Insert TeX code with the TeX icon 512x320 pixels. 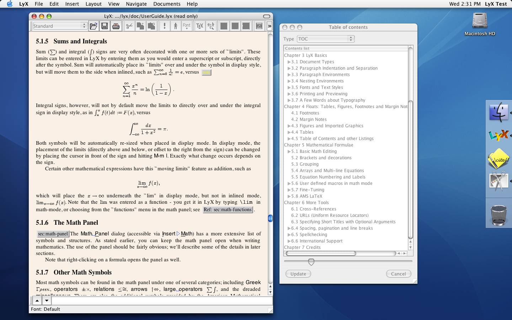pos(200,26)
